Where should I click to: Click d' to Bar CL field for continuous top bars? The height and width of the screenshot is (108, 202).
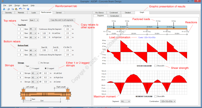pyautogui.click(x=68, y=29)
